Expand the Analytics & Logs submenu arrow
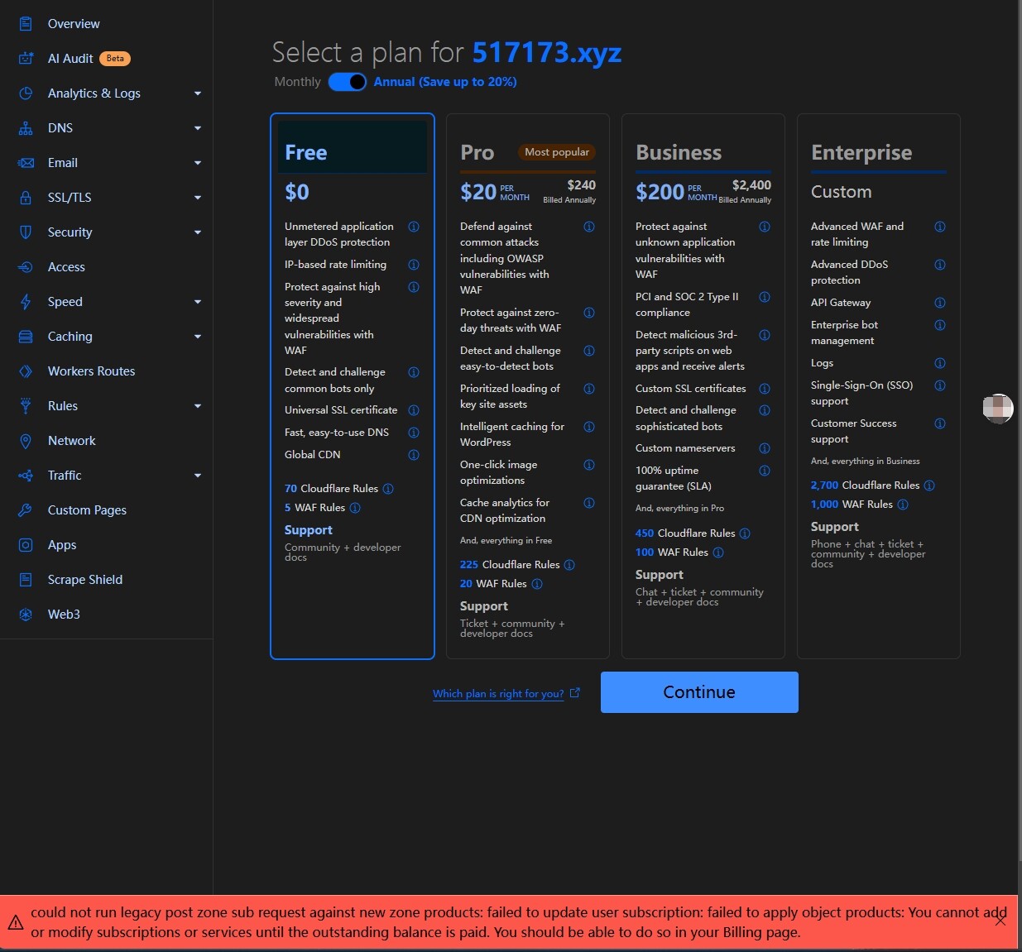Image resolution: width=1022 pixels, height=952 pixels. (198, 93)
